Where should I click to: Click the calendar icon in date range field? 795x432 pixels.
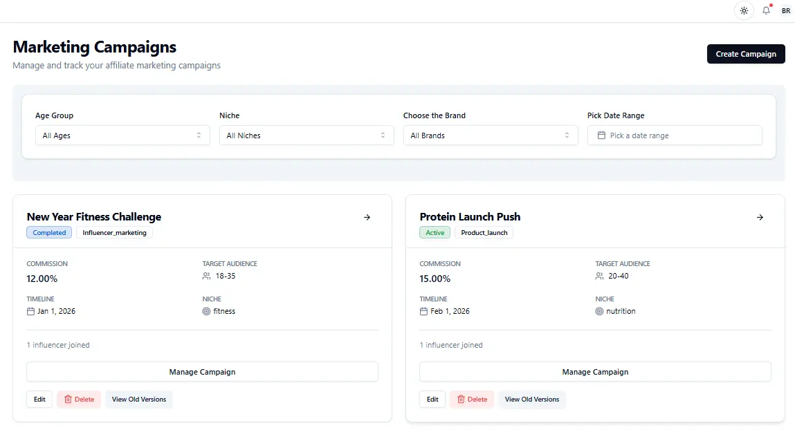[601, 135]
